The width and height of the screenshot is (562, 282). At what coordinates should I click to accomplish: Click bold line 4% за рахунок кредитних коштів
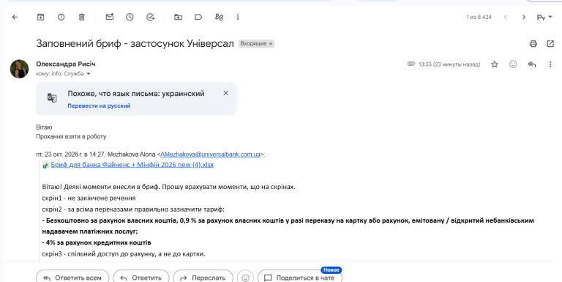pos(97,242)
